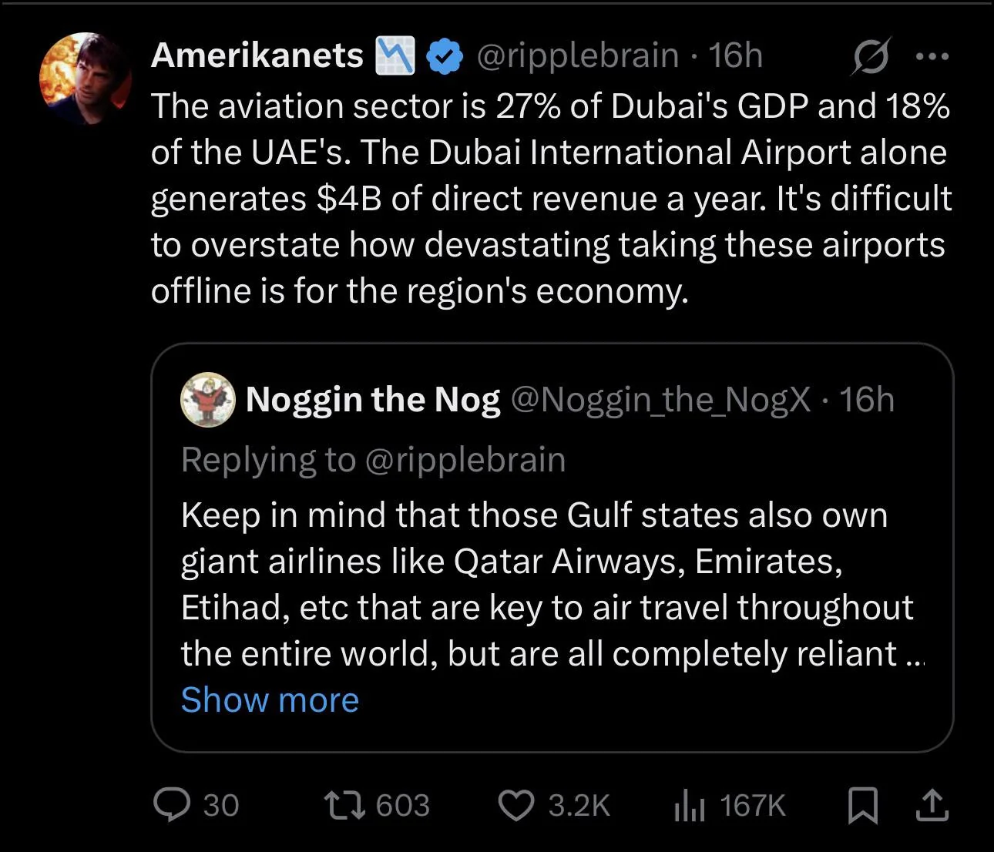Click the @ripplebrain handle in header
994x852 pixels.
click(577, 55)
